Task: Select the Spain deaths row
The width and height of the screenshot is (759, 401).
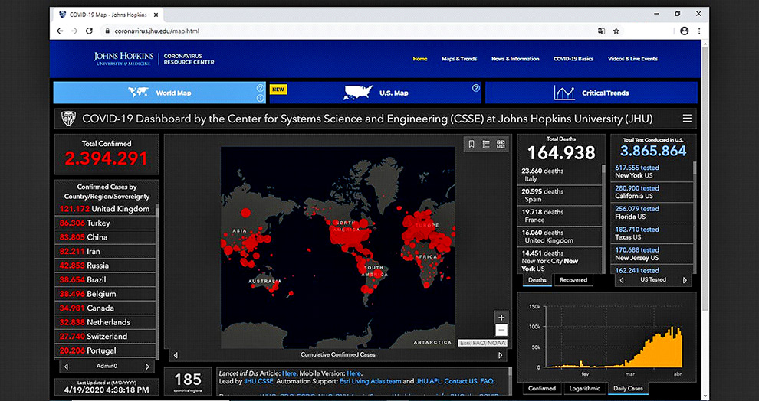Action: [x=560, y=195]
